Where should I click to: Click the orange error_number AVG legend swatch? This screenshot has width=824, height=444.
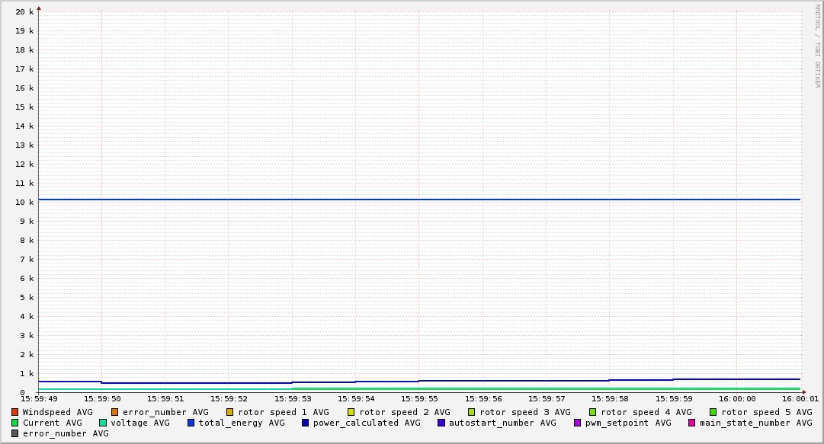tap(115, 412)
